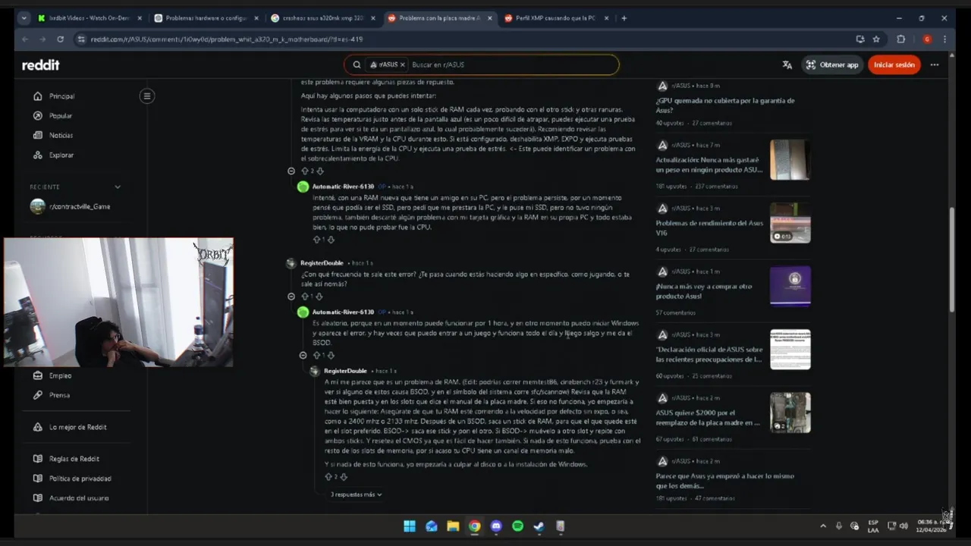Open Principal in the left sidebar
This screenshot has height=546, width=971.
pos(61,96)
